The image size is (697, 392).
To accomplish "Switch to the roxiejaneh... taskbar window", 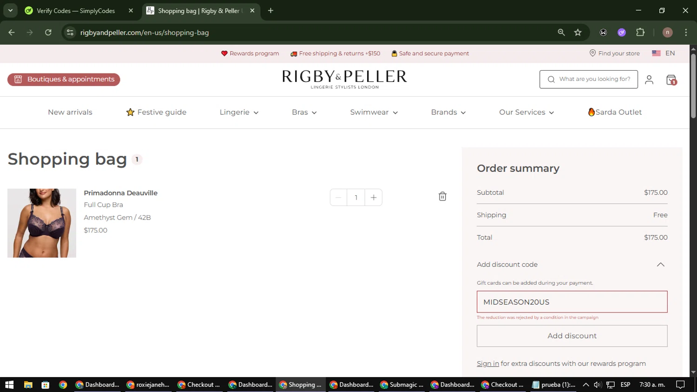I will (148, 385).
